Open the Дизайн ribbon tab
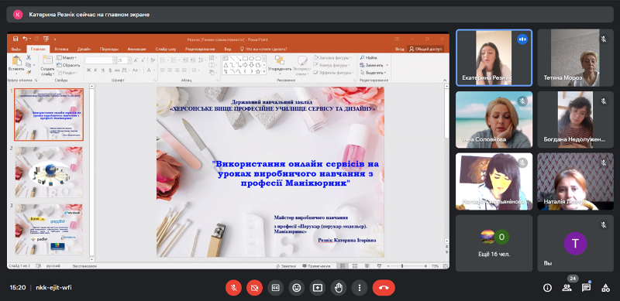 coord(84,50)
